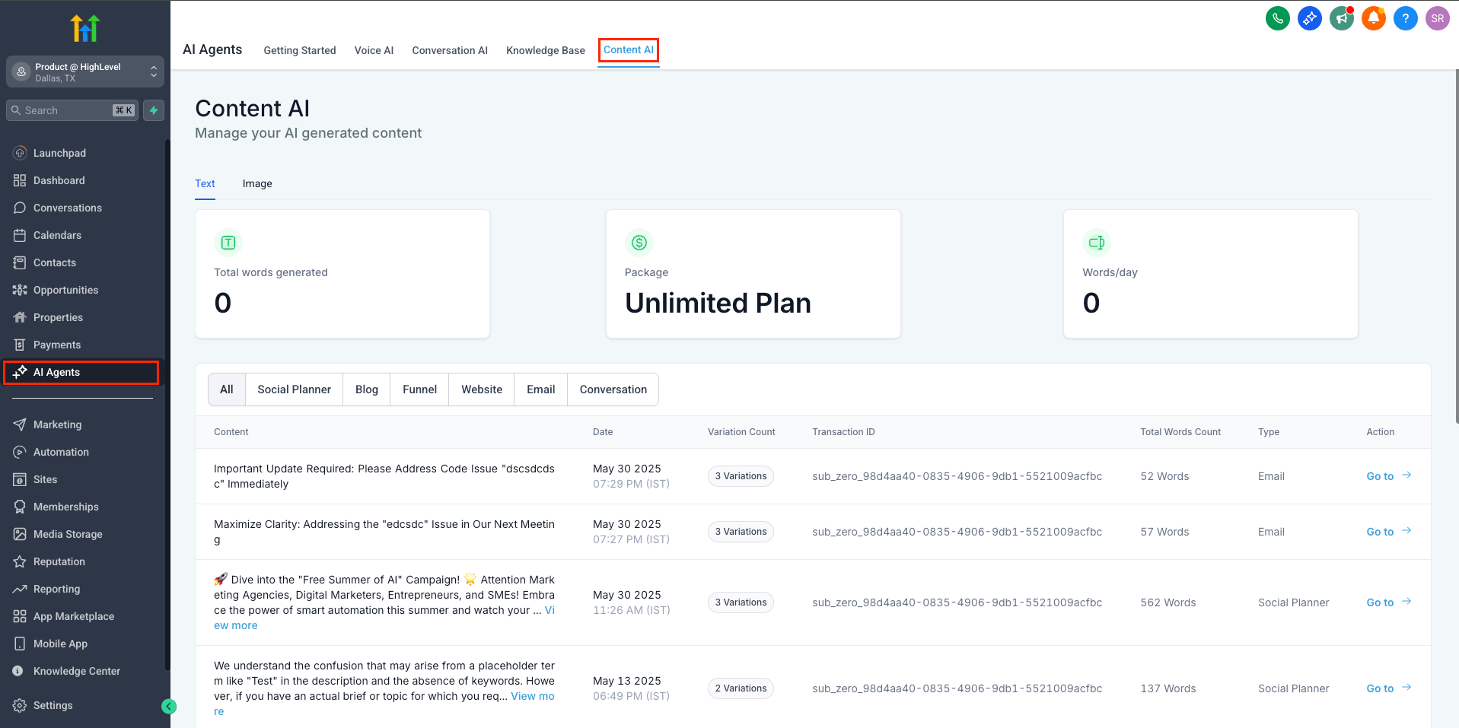Click Go to for the 57 Words row
This screenshot has height=728, width=1459.
[x=1389, y=532]
